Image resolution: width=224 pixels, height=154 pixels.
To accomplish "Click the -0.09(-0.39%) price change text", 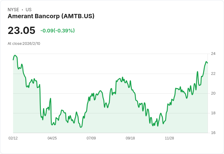I will (x=58, y=31).
